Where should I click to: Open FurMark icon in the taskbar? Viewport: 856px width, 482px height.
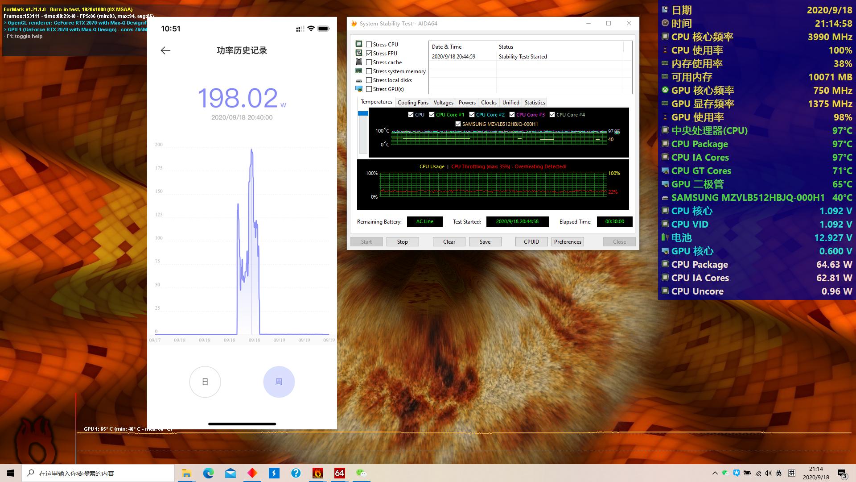click(x=318, y=473)
